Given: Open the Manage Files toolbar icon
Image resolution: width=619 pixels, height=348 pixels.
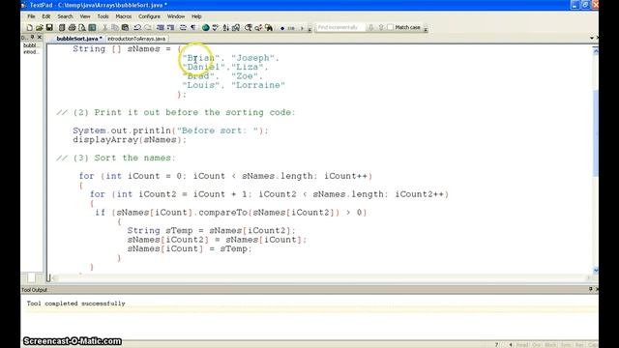Looking at the screenshot, I should click(62, 28).
